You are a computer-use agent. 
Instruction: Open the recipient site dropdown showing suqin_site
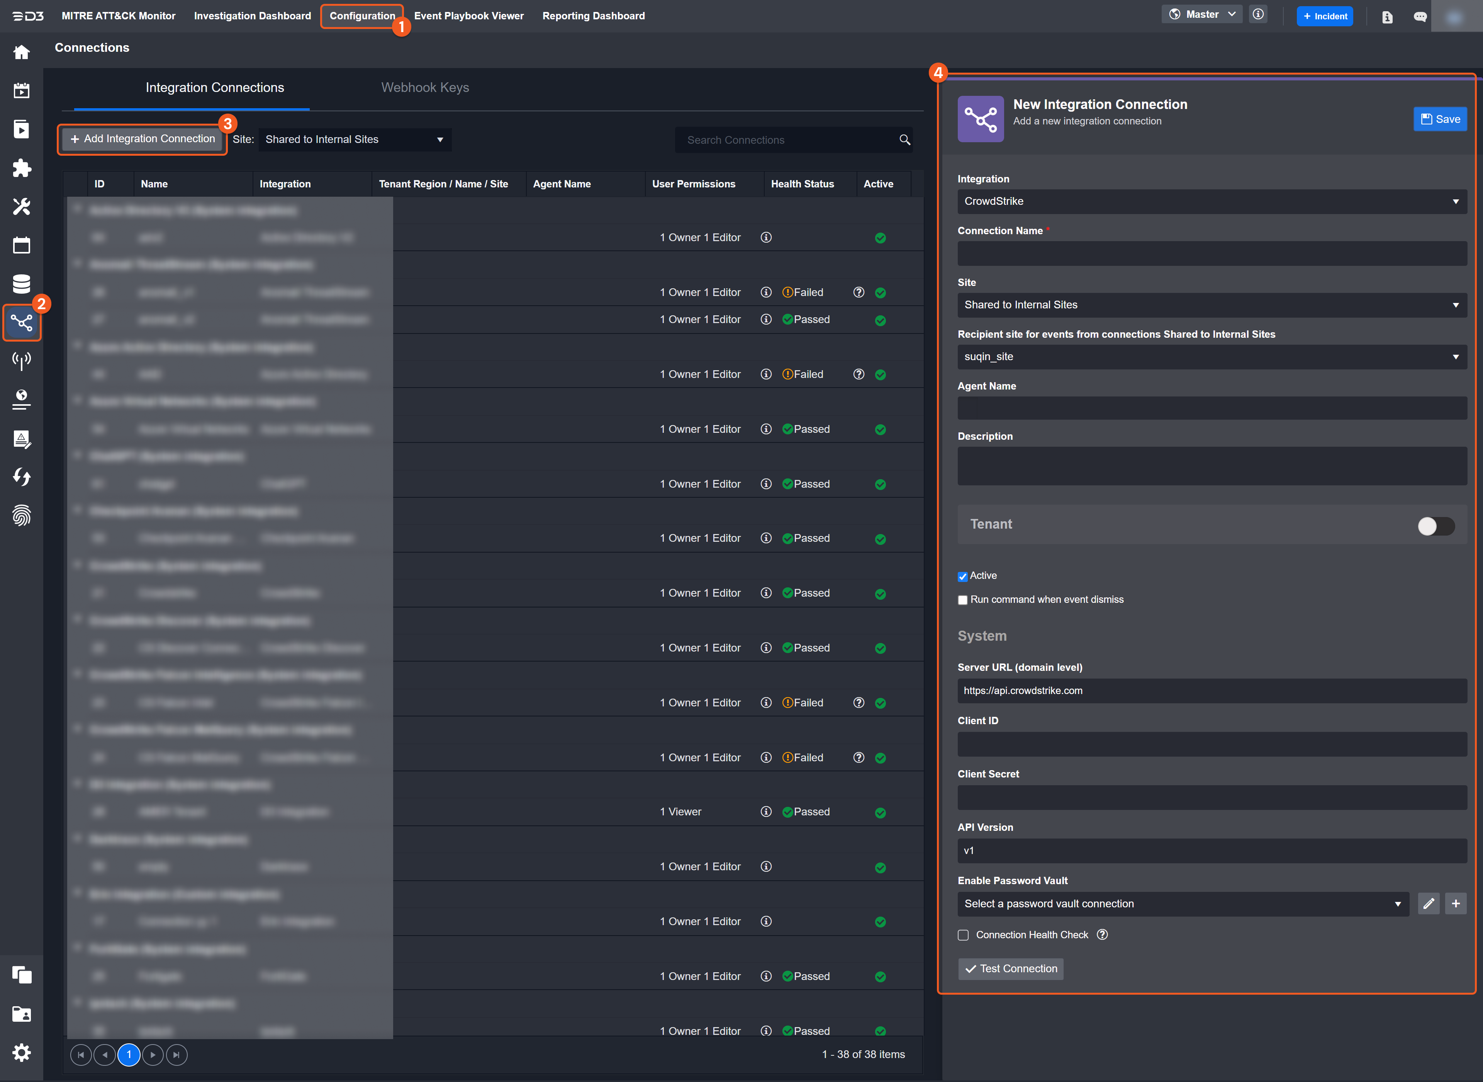[x=1212, y=357]
